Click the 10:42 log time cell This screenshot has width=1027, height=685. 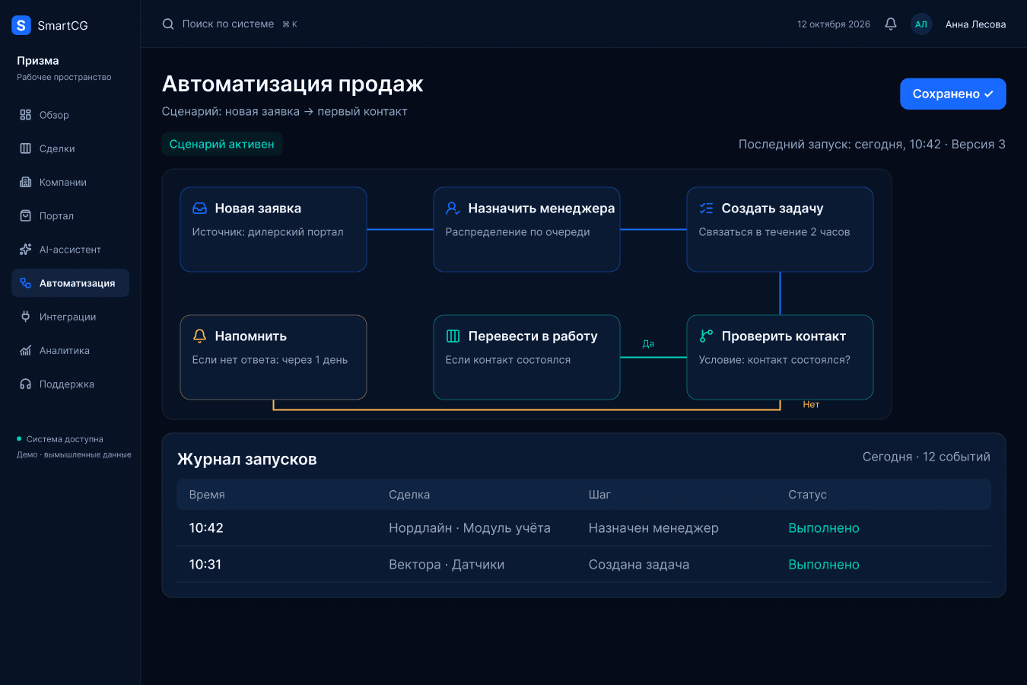[206, 528]
